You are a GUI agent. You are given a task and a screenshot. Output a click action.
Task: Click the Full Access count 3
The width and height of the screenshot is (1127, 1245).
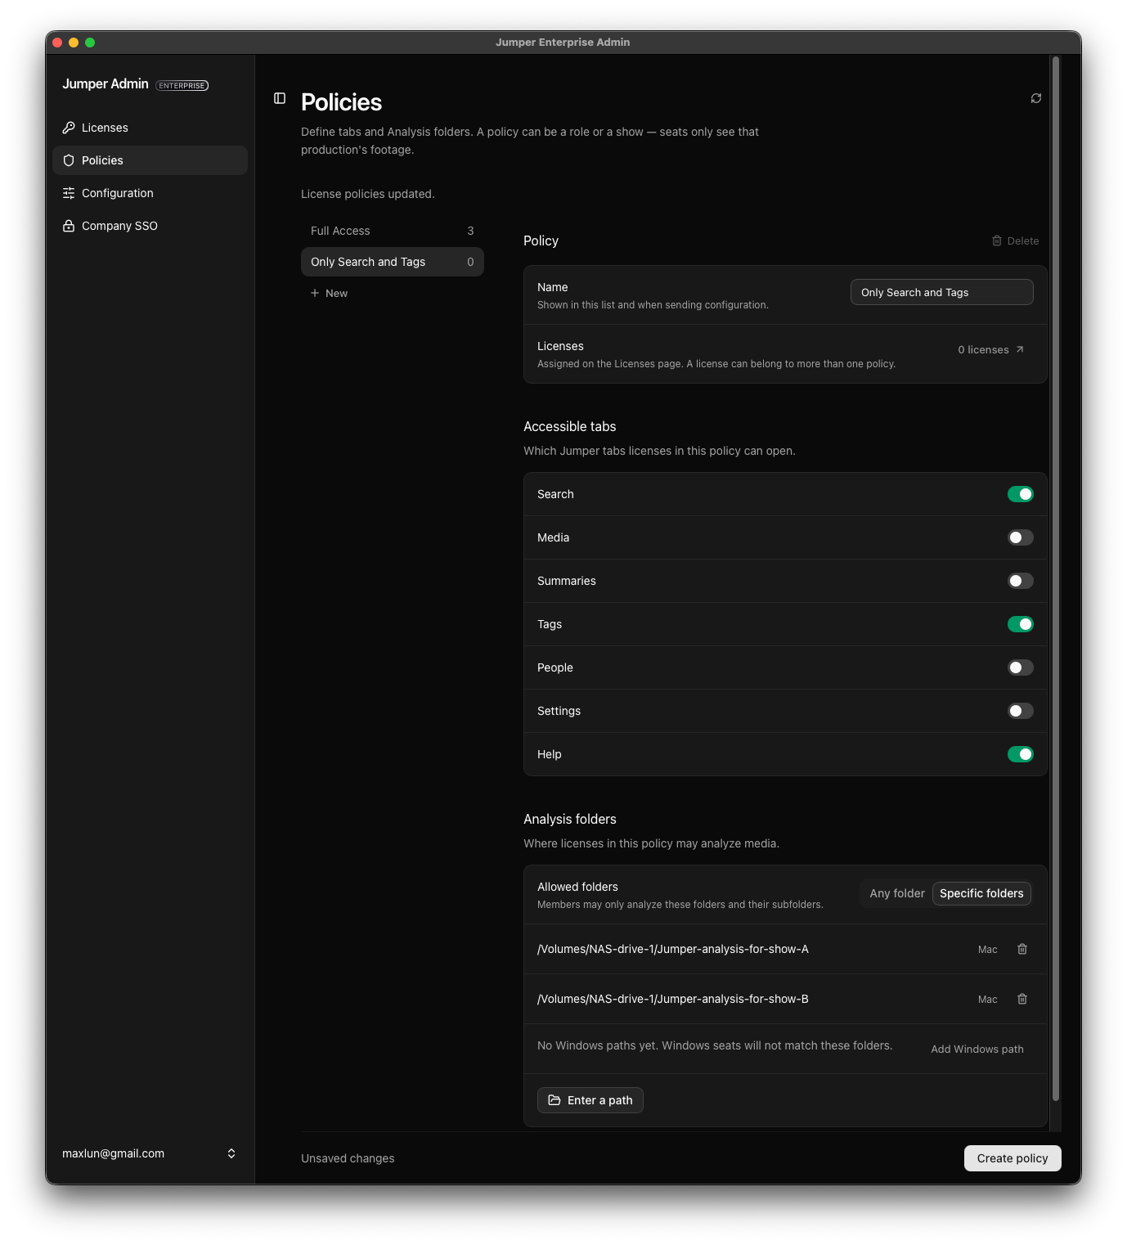pyautogui.click(x=470, y=231)
